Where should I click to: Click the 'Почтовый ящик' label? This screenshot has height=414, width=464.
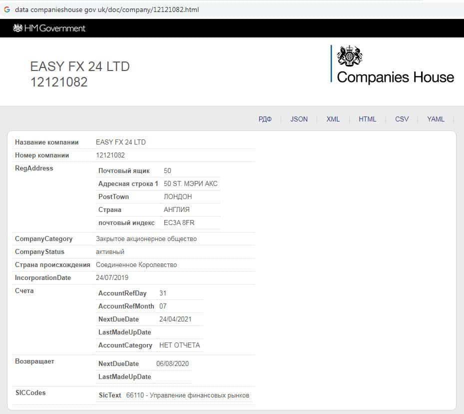tap(124, 170)
